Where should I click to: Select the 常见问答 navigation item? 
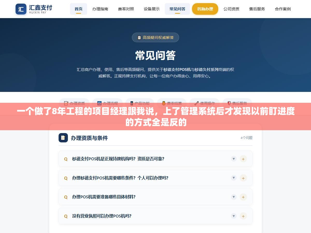point(177,9)
